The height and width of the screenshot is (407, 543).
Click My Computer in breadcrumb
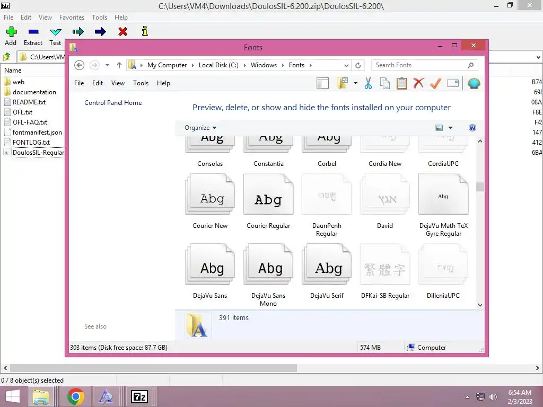coord(167,65)
